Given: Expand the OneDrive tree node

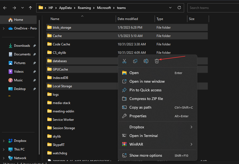Looking at the screenshot, I should [x=4, y=28].
